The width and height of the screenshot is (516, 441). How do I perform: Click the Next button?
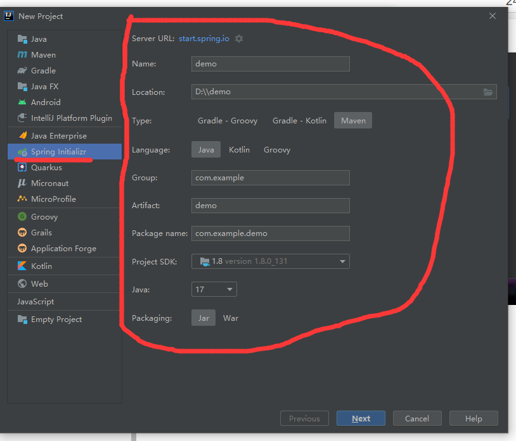click(x=361, y=418)
